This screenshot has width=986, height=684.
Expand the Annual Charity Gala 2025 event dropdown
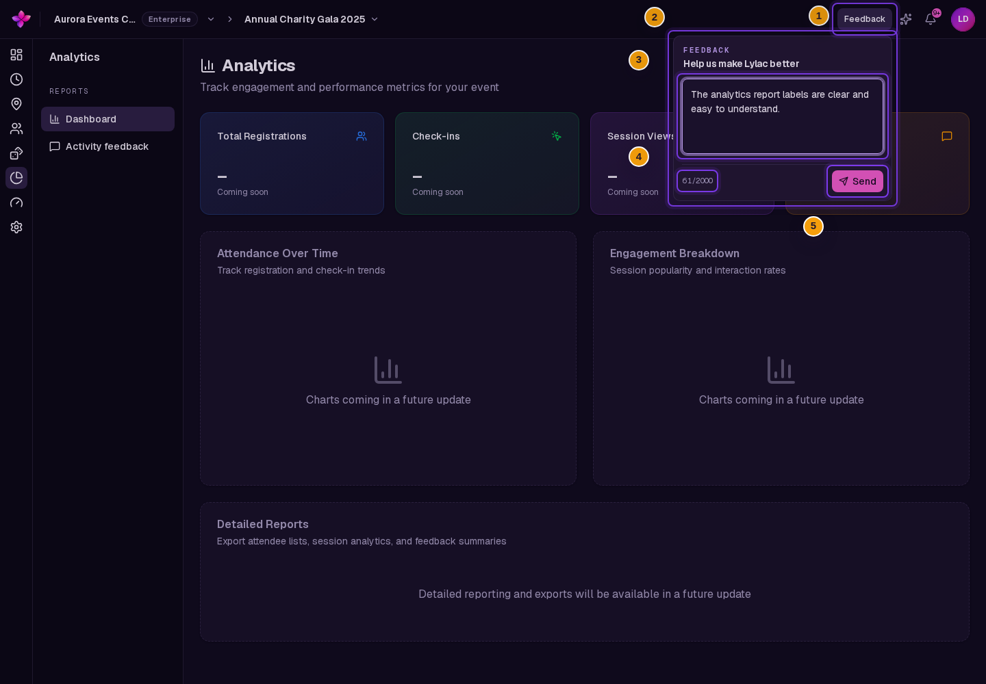coord(375,19)
